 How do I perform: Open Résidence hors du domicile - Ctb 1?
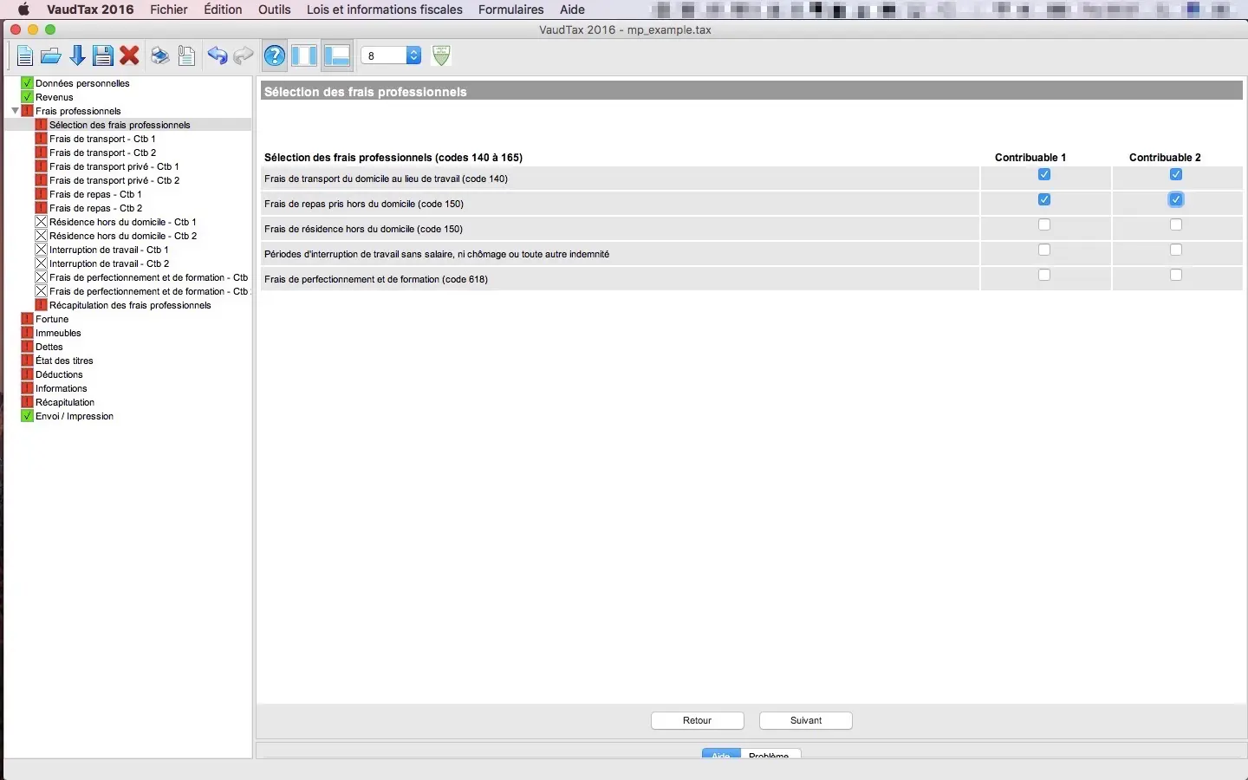(123, 222)
